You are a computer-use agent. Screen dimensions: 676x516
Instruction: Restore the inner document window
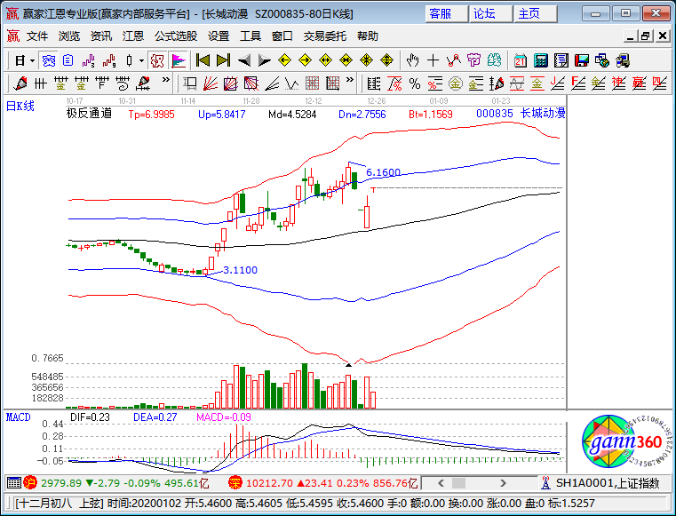point(646,36)
